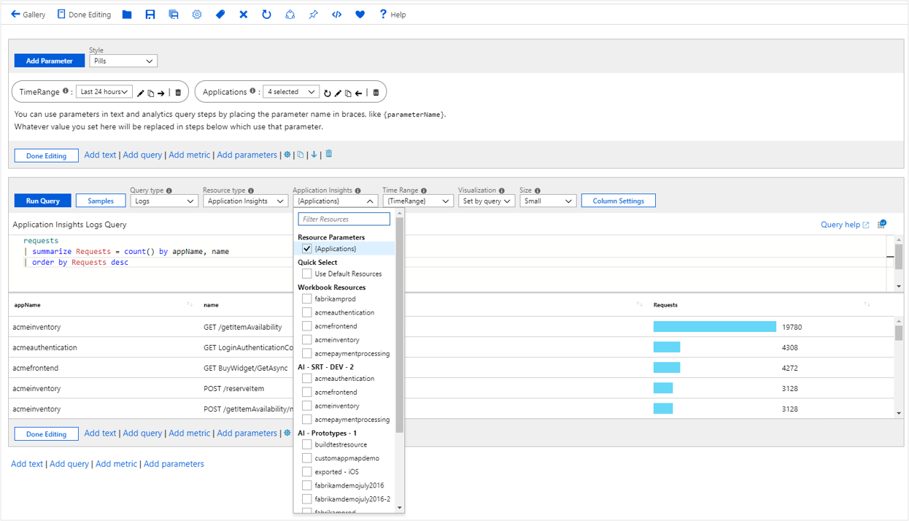Open the Help menu item
The width and height of the screenshot is (909, 521).
(392, 15)
